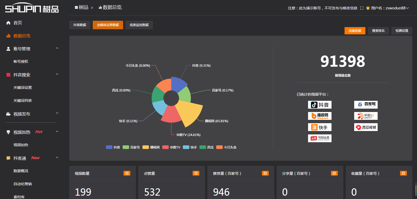
Task: Click the 532 likes count value
Action: (x=152, y=192)
